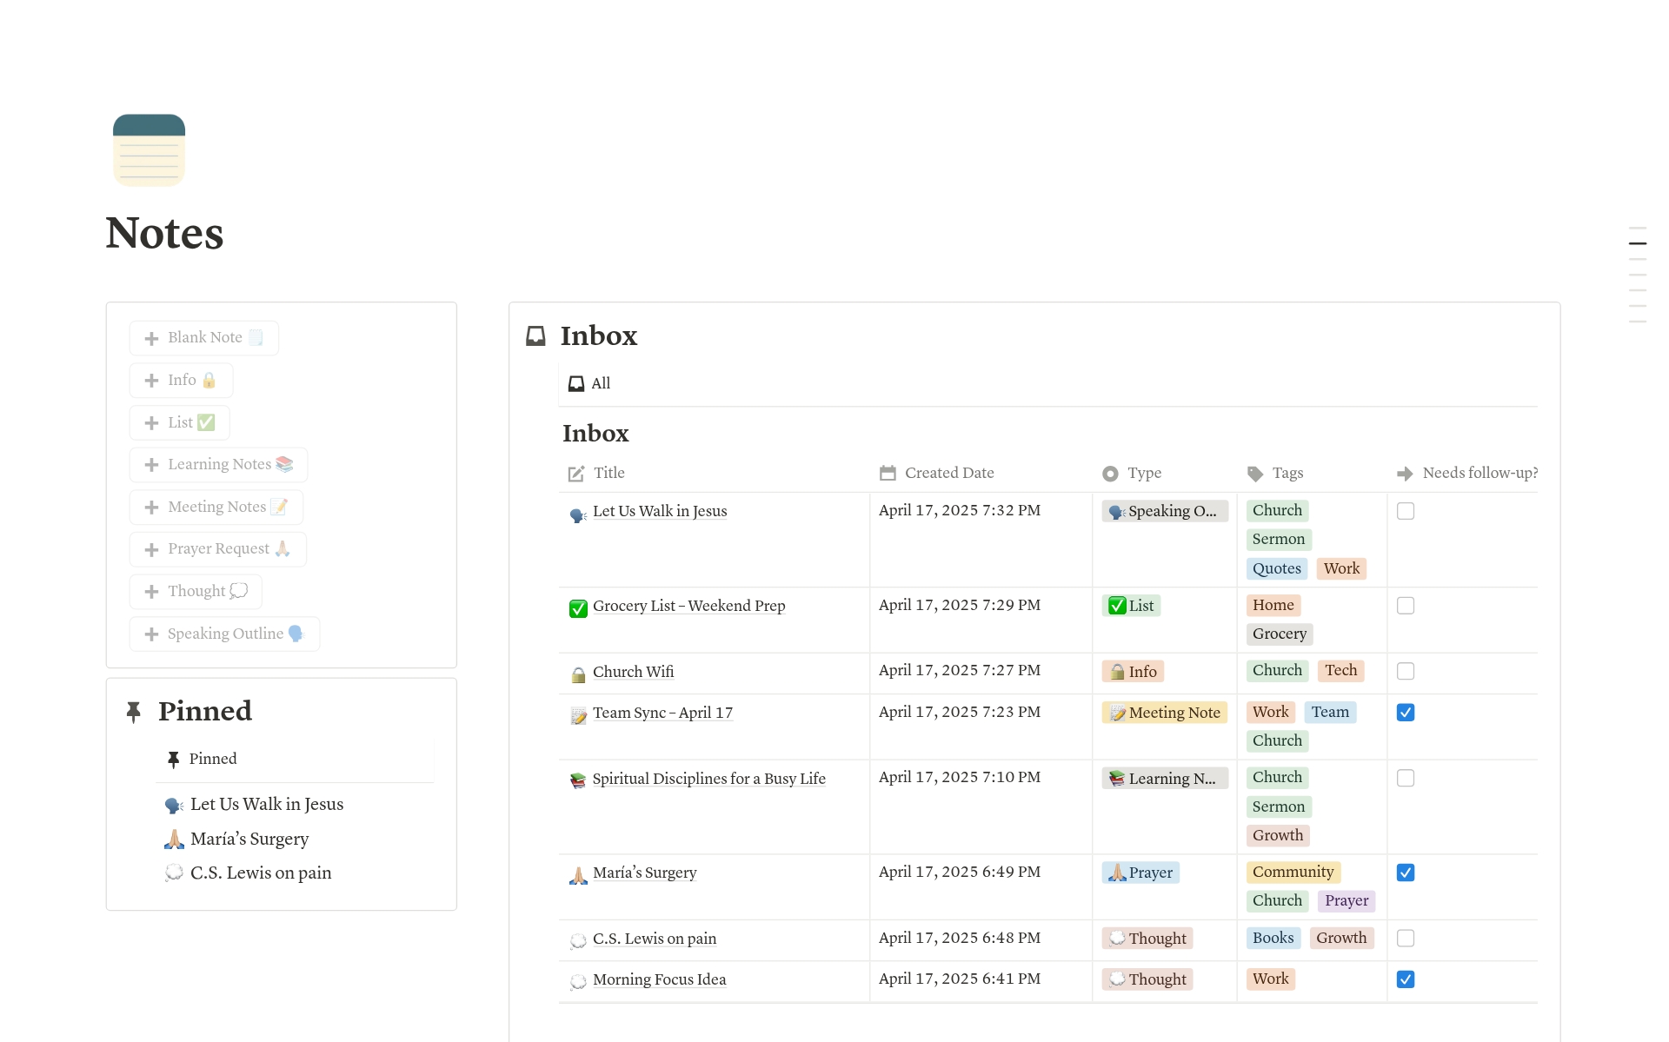Screen dimensions: 1669x1042
Task: Open Spiritual Disciplines for a Busy Life
Action: 709,779
